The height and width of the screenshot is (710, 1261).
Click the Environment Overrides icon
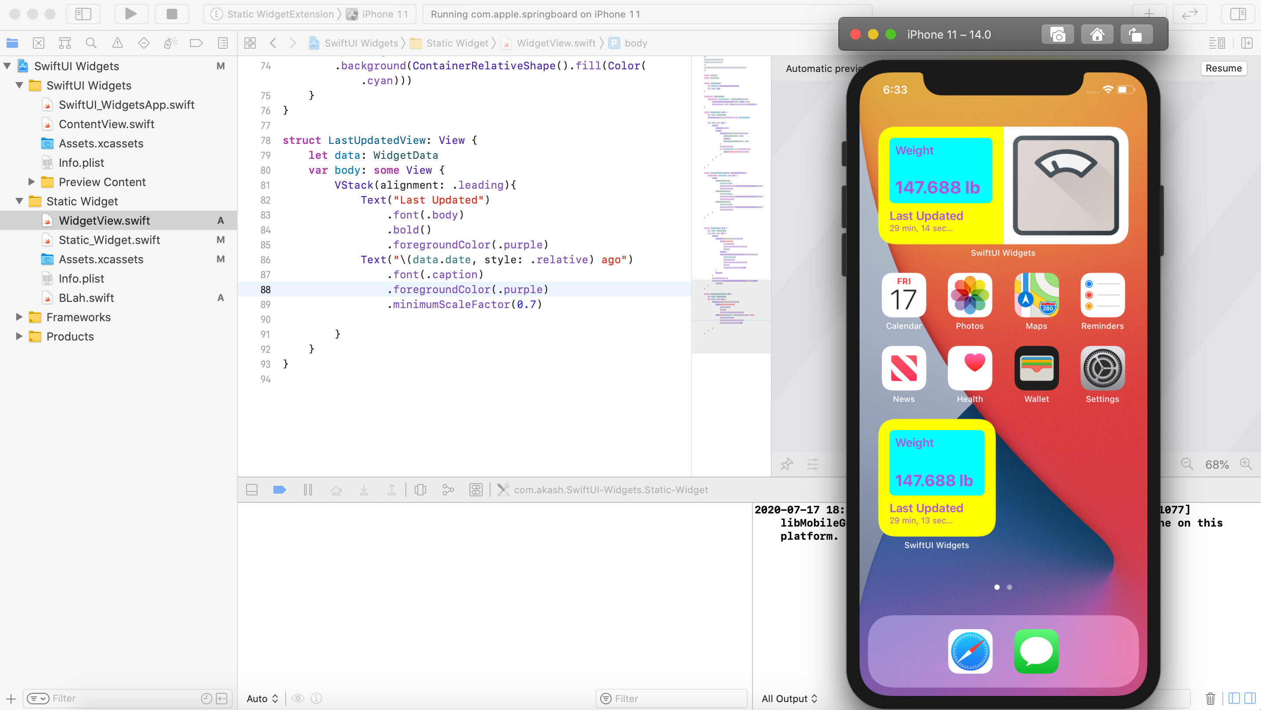[x=476, y=490]
